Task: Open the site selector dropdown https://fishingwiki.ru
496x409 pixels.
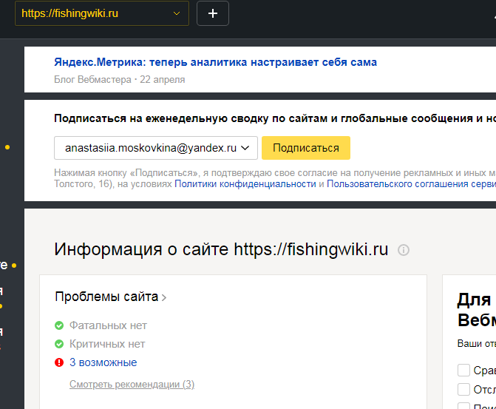Action: click(102, 13)
